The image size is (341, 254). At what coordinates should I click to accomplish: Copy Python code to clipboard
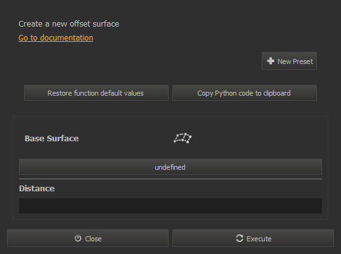[x=245, y=93]
